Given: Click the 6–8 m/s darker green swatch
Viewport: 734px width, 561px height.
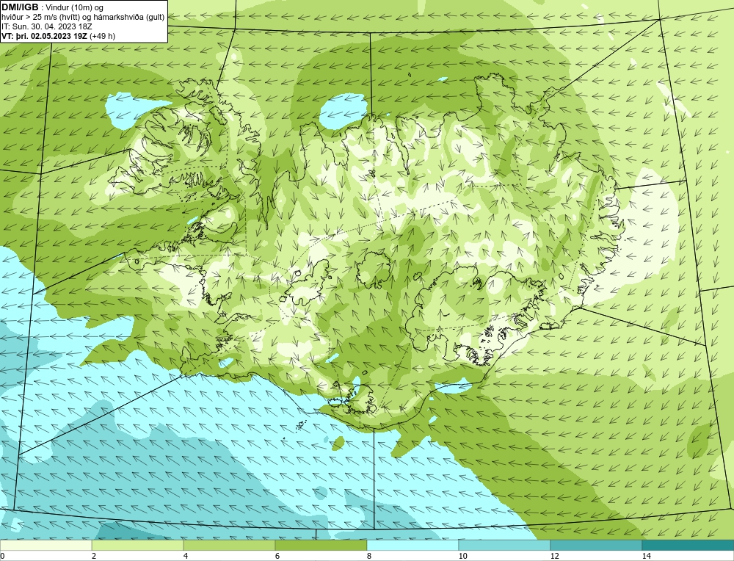Looking at the screenshot, I should pos(321,545).
